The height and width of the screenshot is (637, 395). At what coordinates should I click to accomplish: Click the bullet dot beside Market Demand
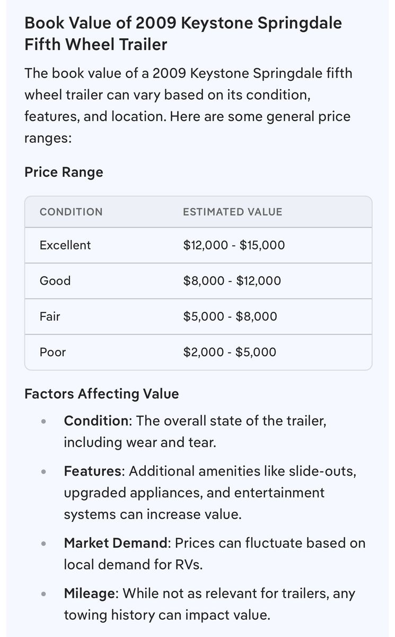point(43,544)
